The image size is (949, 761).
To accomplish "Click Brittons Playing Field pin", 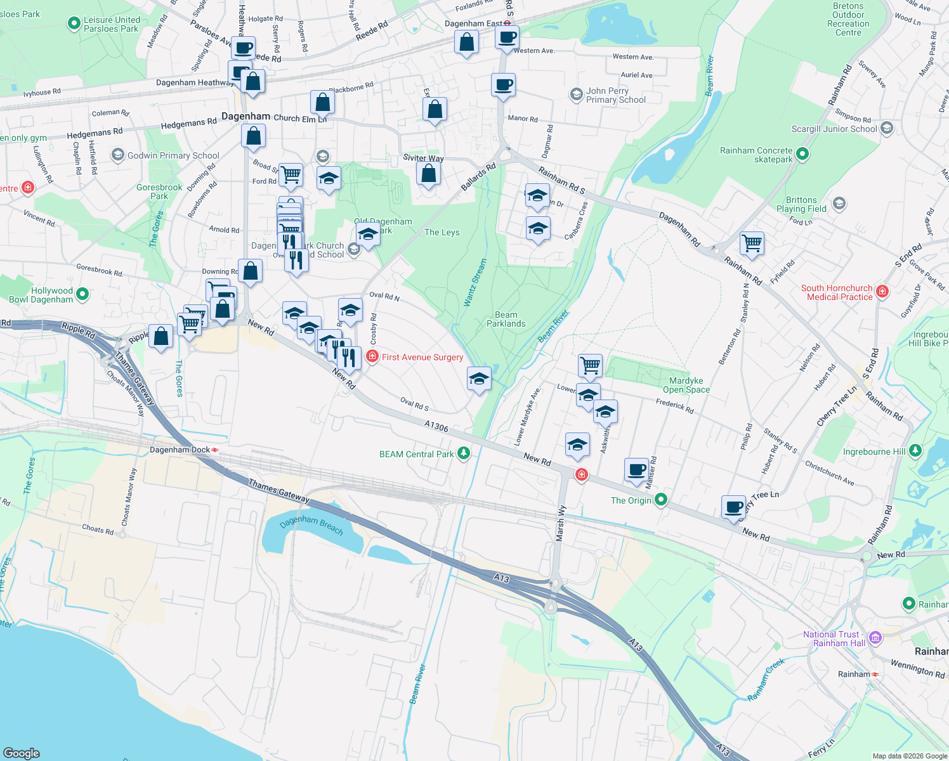I will click(839, 204).
